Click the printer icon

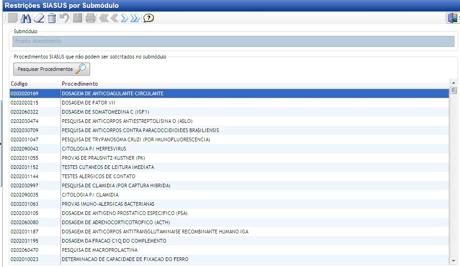(x=91, y=18)
